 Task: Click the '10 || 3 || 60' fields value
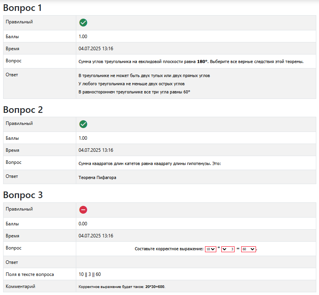89,274
